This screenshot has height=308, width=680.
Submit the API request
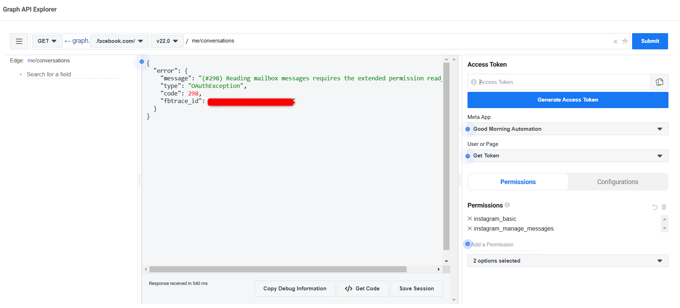(650, 41)
